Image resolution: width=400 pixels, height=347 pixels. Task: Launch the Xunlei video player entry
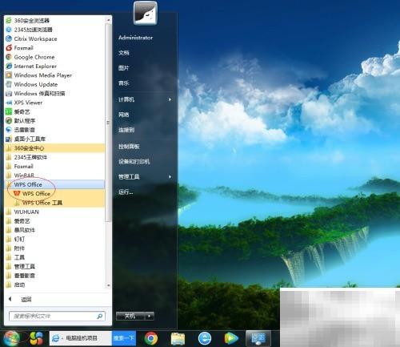pyautogui.click(x=20, y=130)
